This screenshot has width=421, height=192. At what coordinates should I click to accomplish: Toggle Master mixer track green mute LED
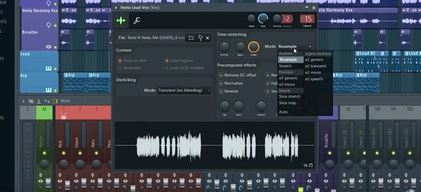point(44,153)
